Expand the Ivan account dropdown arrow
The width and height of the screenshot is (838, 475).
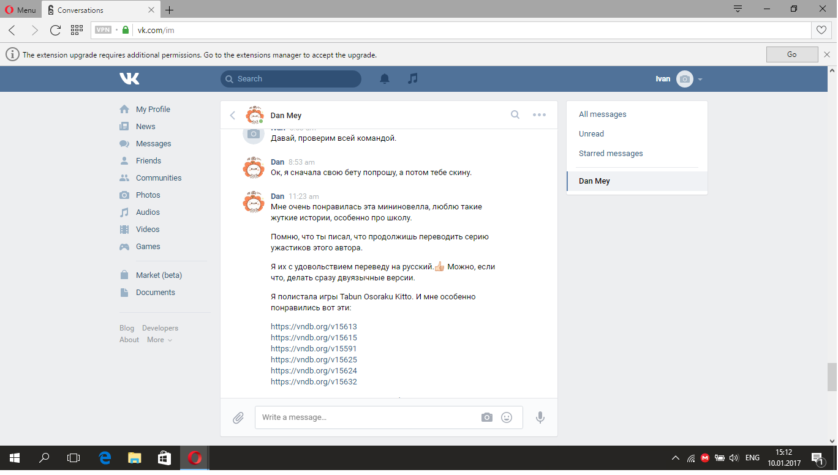point(700,80)
